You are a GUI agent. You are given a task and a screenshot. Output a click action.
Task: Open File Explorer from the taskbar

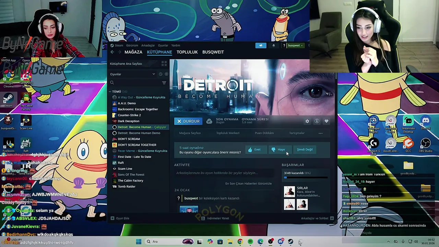coord(230,242)
